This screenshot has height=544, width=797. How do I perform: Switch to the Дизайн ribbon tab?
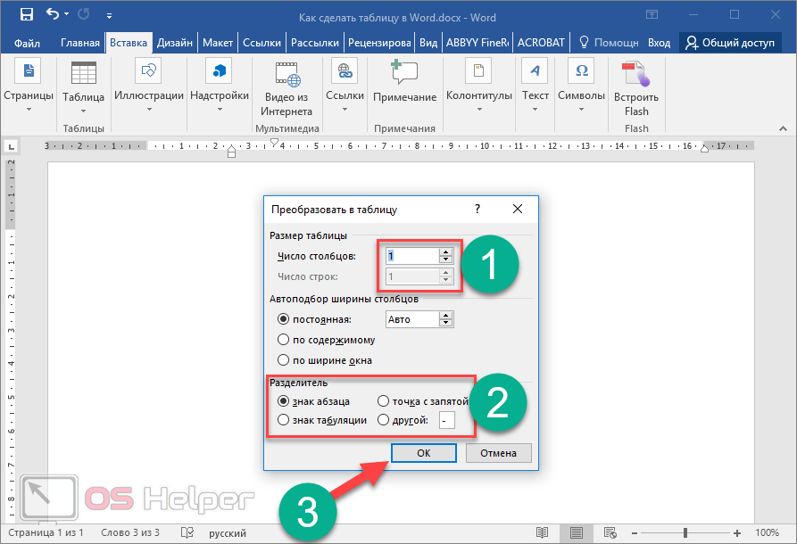(175, 42)
